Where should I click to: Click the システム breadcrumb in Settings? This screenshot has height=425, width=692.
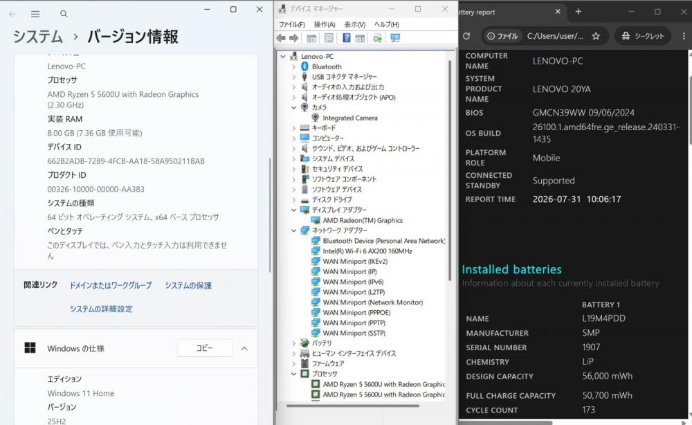[x=38, y=37]
